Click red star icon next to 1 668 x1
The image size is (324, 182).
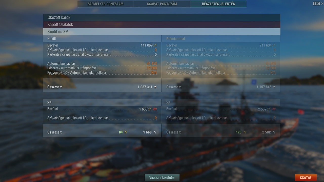155,109
